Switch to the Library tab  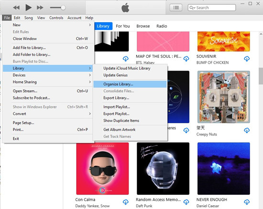[103, 26]
